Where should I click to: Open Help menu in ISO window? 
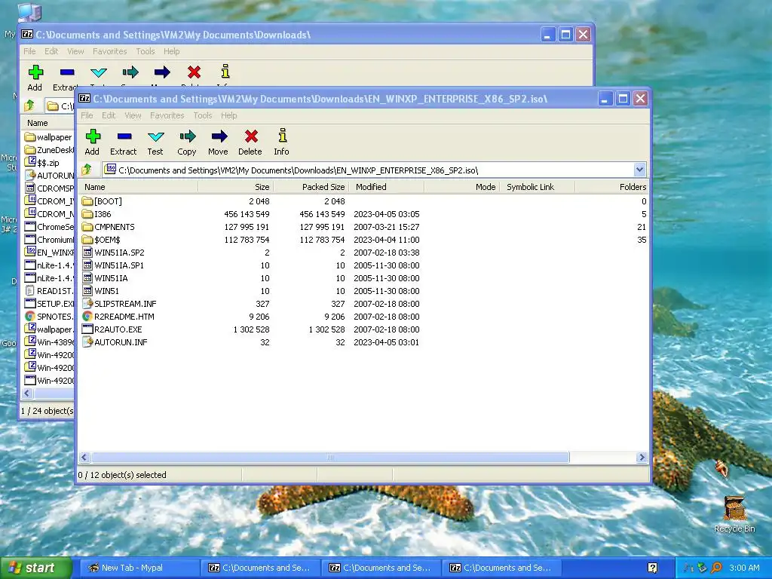tap(229, 115)
